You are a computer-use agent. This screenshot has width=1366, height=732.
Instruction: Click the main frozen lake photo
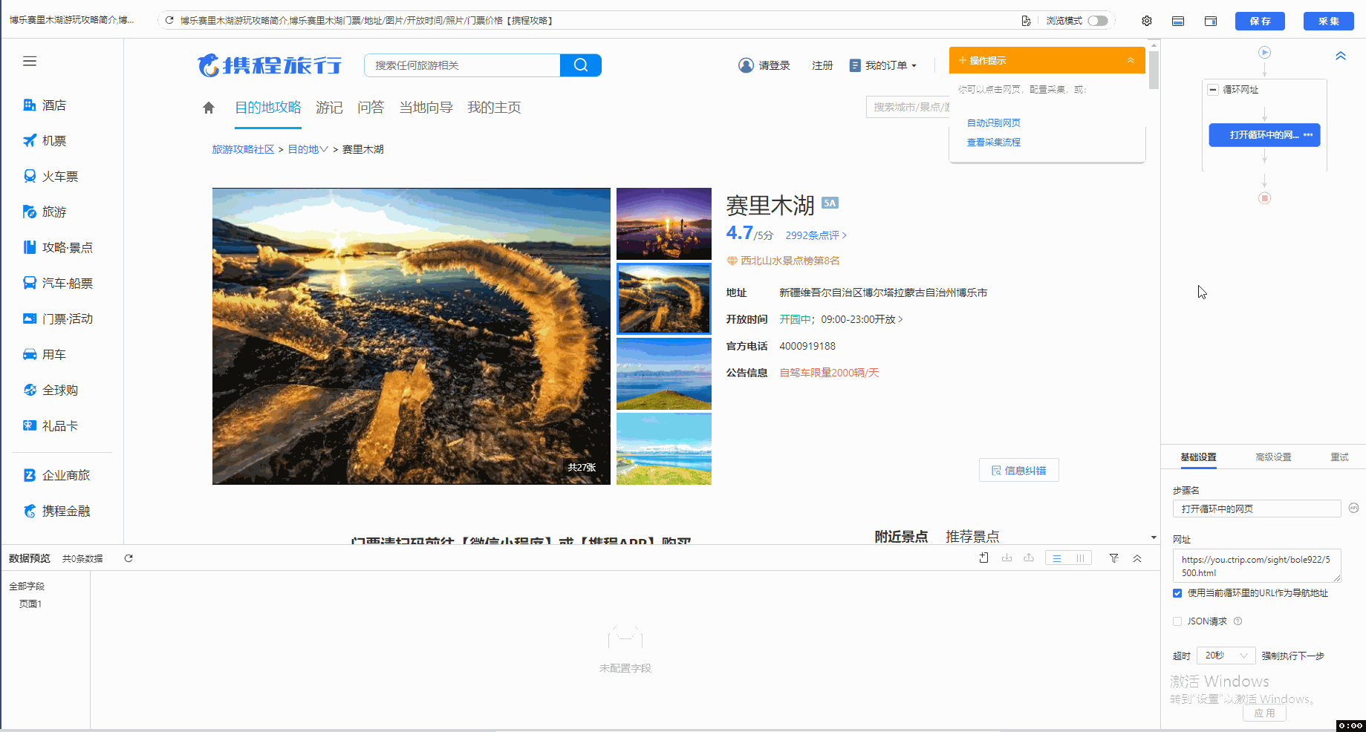pyautogui.click(x=412, y=336)
